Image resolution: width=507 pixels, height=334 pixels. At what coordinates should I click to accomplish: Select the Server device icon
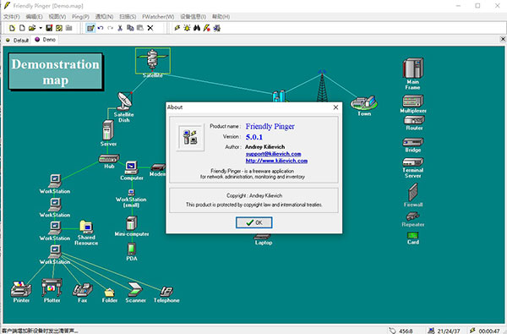108,130
